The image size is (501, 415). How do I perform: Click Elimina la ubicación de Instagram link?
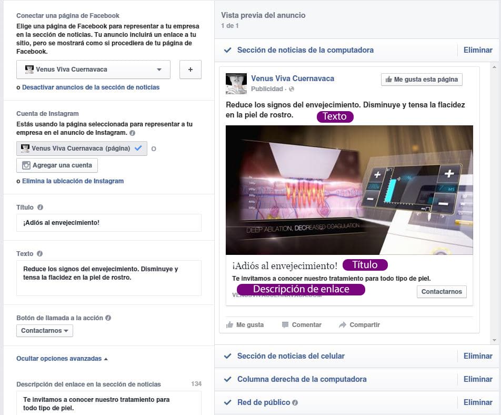(x=73, y=181)
